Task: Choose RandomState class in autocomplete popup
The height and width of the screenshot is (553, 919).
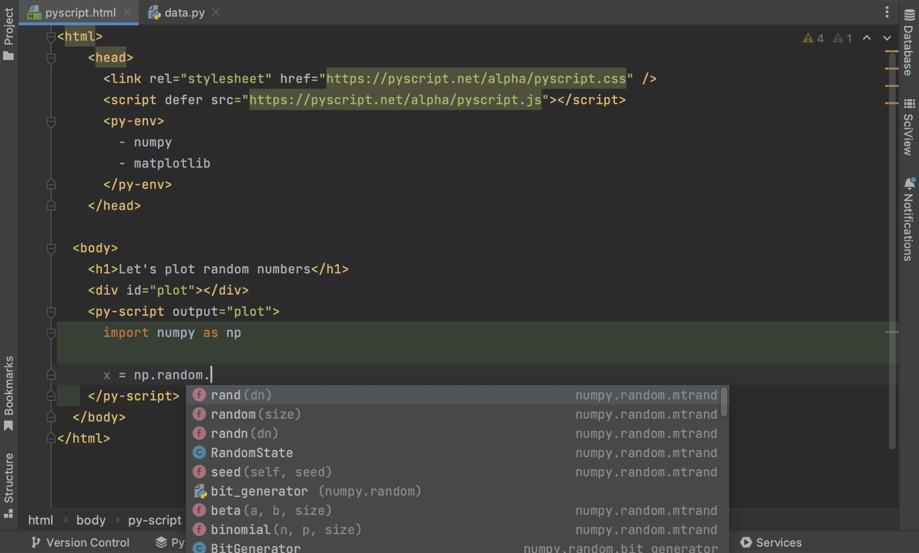Action: [x=252, y=453]
